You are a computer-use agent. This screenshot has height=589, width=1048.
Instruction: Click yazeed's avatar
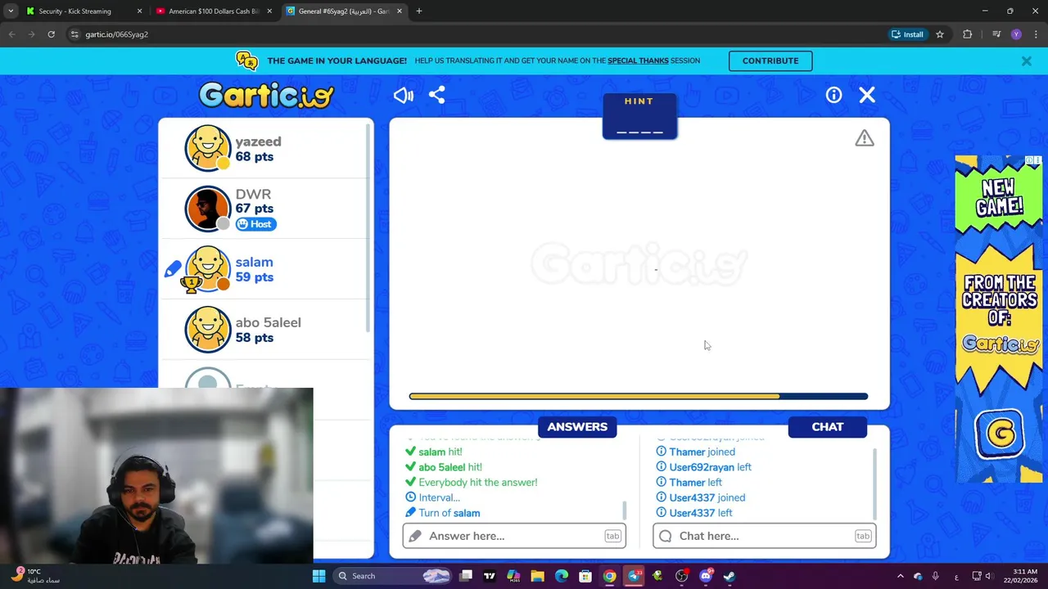click(x=208, y=148)
